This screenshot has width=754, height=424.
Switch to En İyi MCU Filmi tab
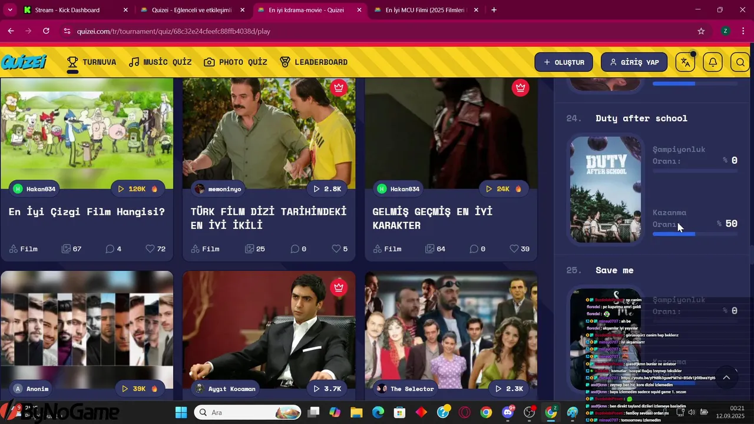[427, 10]
